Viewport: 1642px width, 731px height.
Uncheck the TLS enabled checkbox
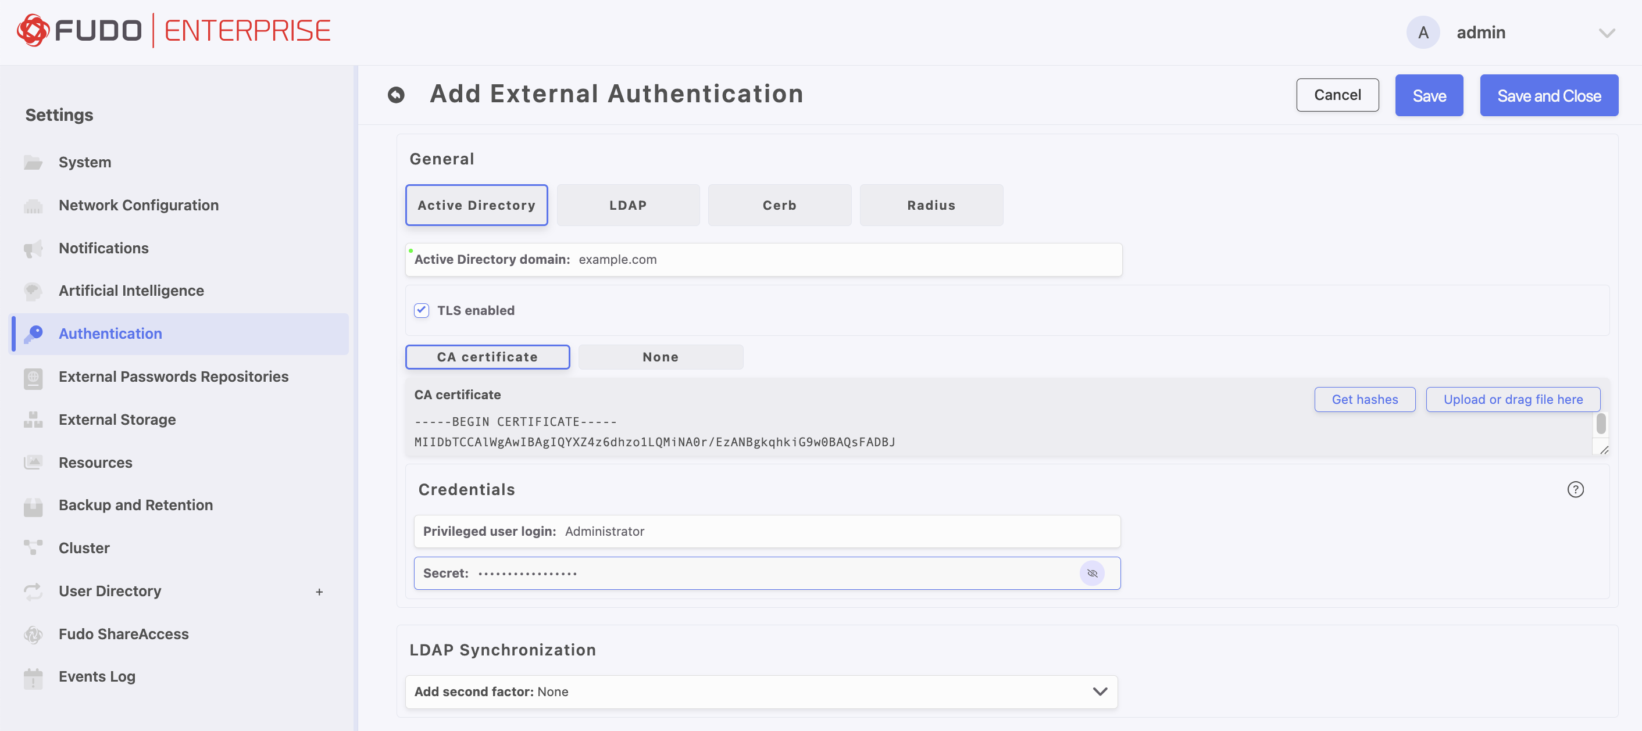(422, 310)
